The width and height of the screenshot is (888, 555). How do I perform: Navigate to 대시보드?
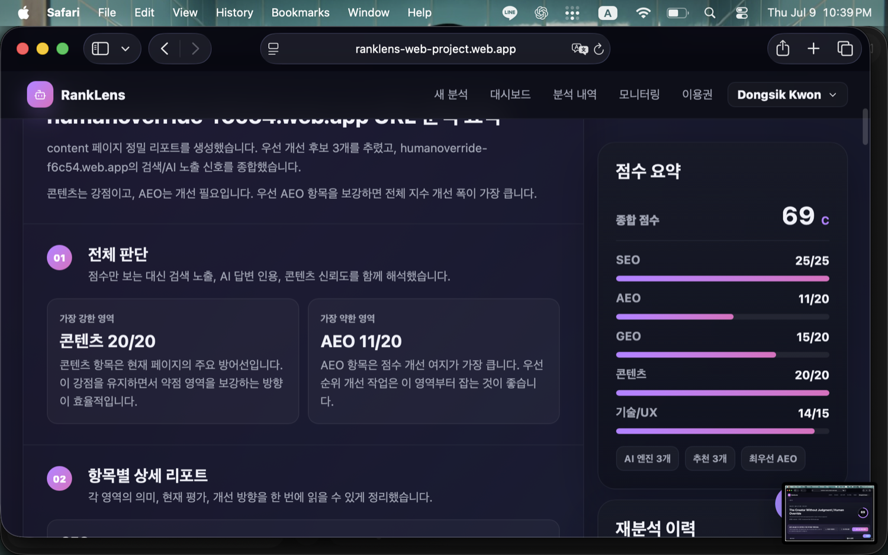click(x=510, y=95)
